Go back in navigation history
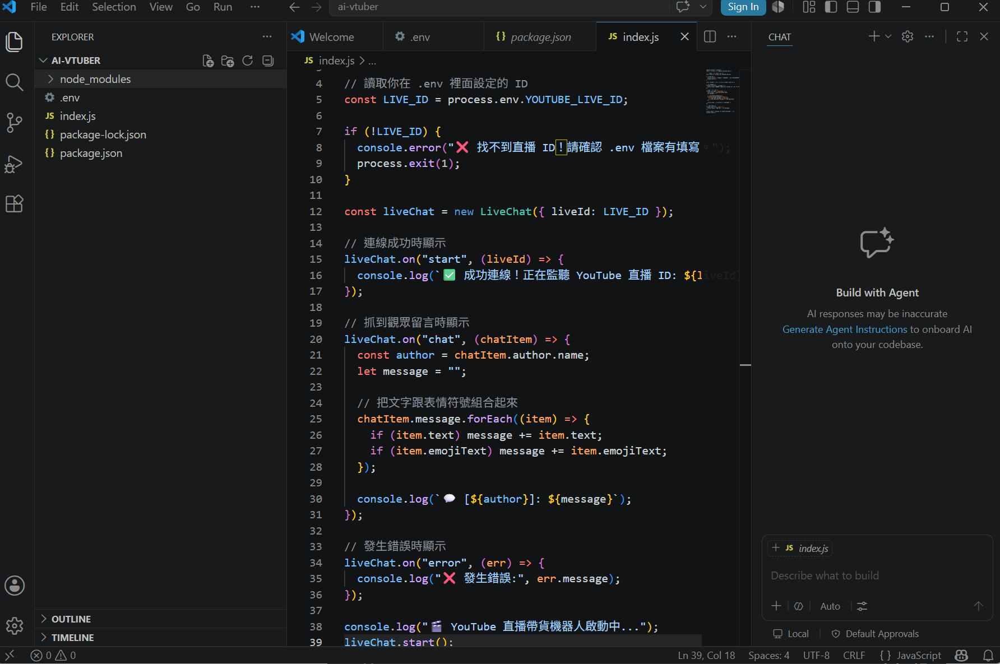 [x=295, y=7]
